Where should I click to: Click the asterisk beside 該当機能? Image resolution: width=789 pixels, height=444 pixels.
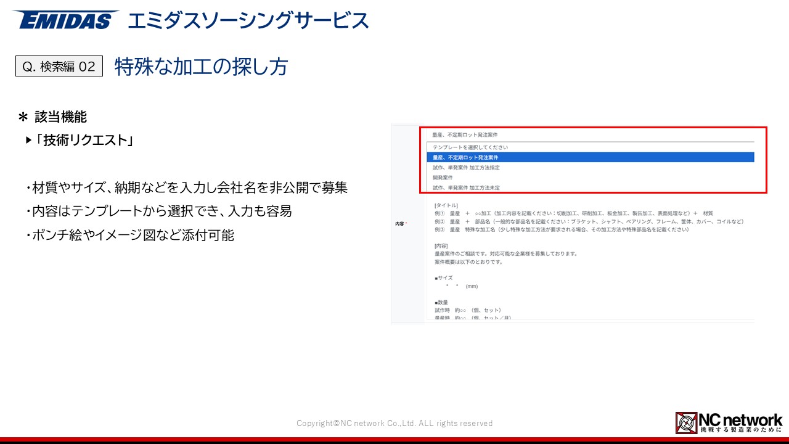23,117
